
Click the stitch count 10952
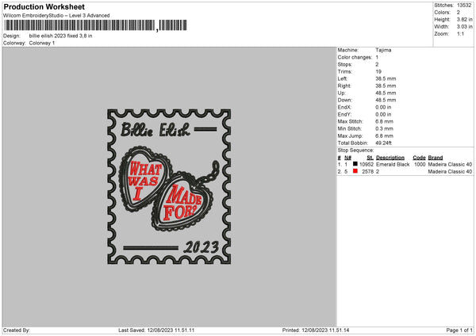pyautogui.click(x=367, y=164)
